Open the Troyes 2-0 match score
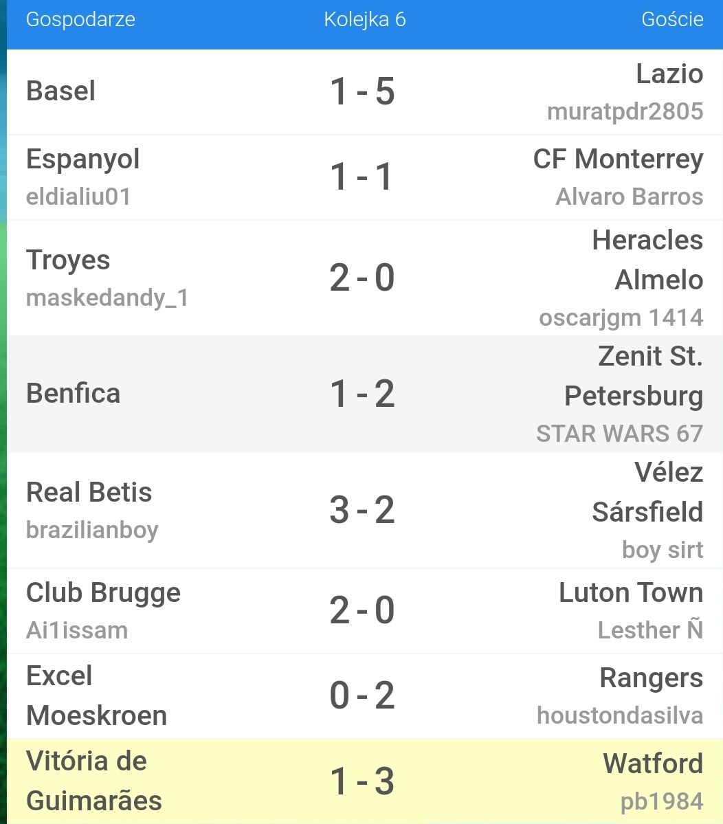 coord(362,278)
